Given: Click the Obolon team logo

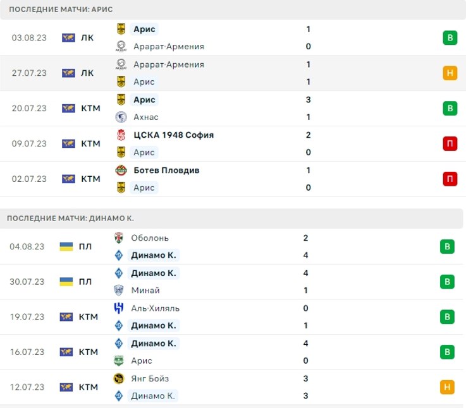Looking at the screenshot, I should point(119,238).
